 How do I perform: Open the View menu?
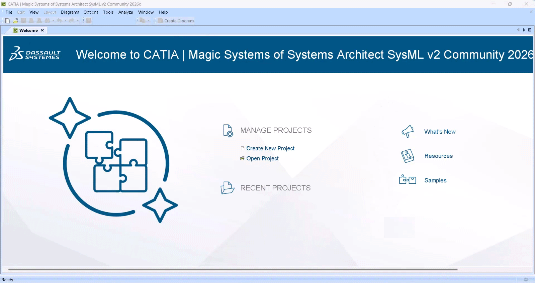click(34, 12)
